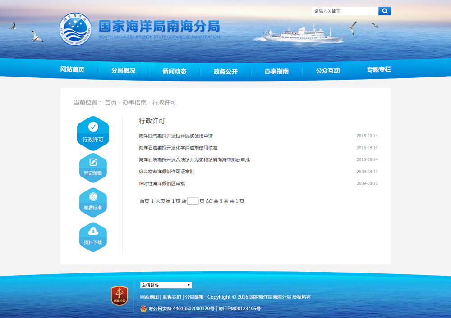Click the police shield icon beside 粤公网安备
451x318 pixels.
click(143, 309)
